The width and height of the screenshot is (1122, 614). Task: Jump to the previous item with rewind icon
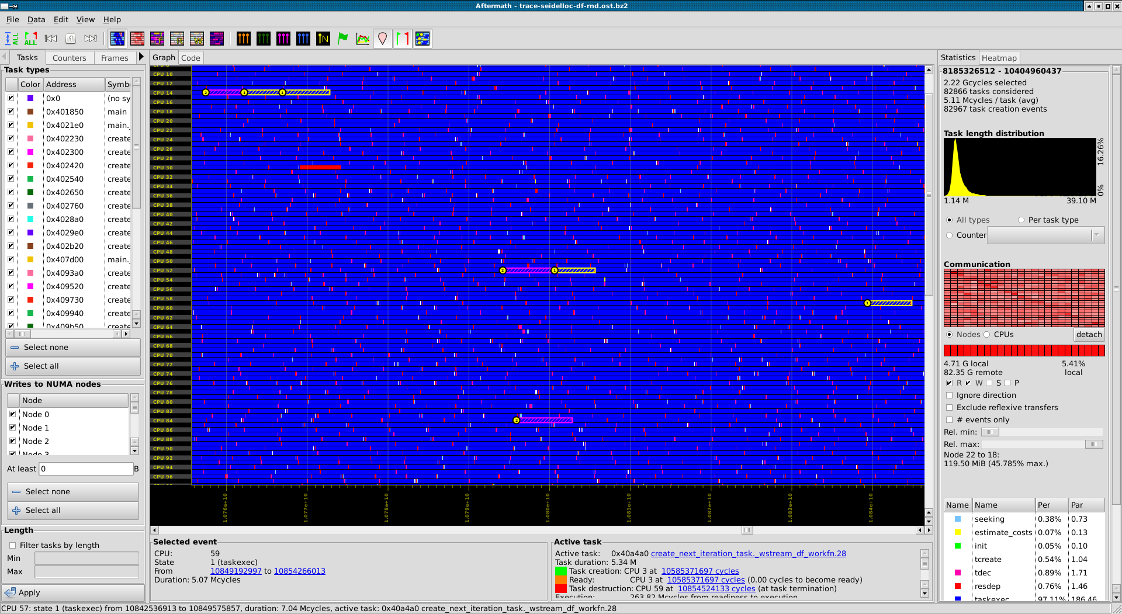coord(51,39)
